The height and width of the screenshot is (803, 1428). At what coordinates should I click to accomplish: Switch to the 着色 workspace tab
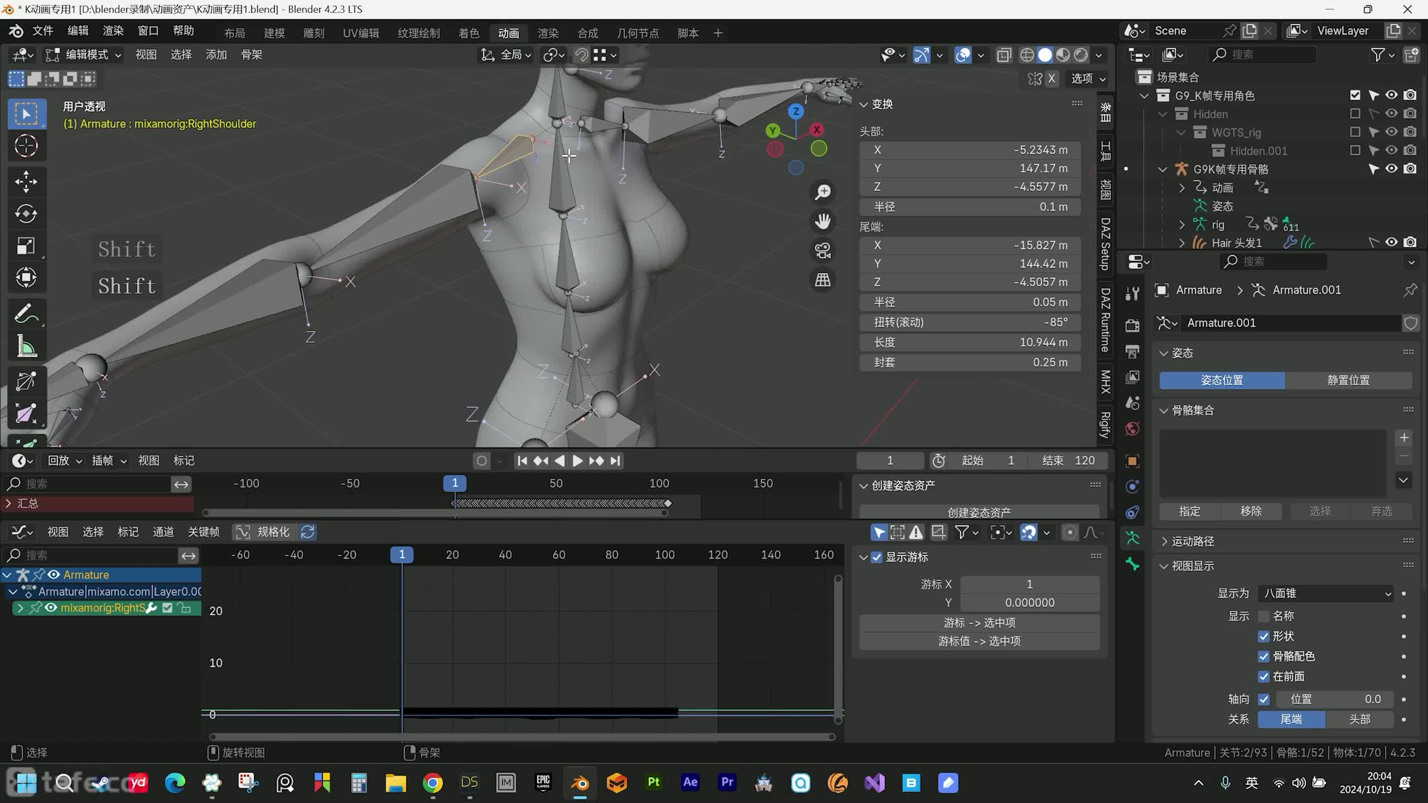[469, 33]
